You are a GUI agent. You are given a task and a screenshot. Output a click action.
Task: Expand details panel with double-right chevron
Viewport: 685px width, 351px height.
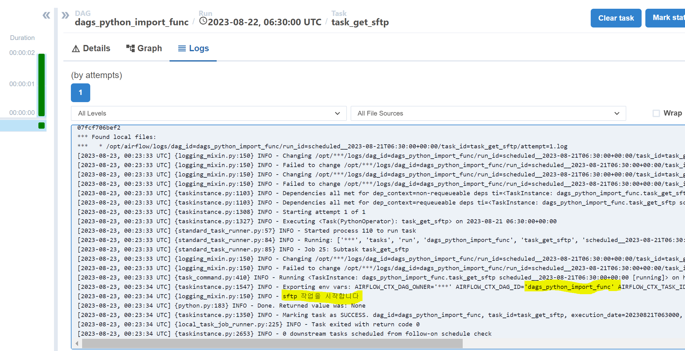65,15
